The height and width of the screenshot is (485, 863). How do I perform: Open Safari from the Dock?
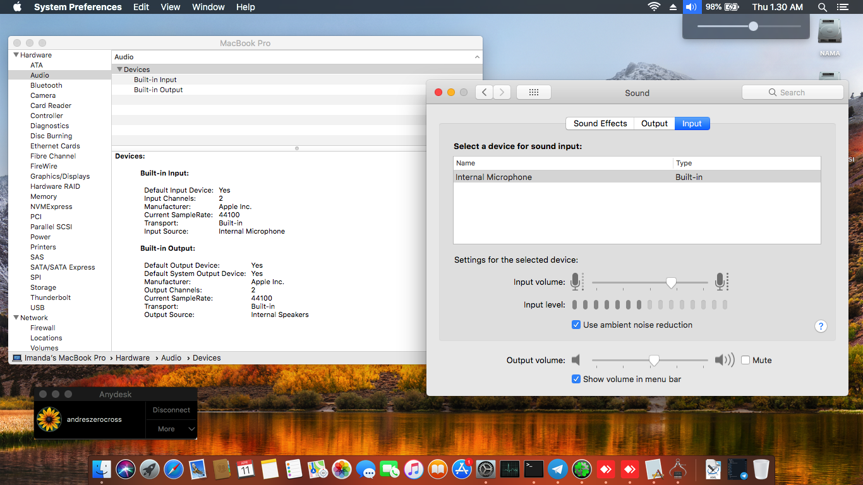[174, 469]
